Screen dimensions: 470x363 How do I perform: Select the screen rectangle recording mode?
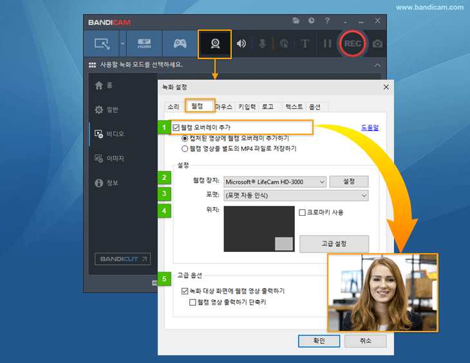pyautogui.click(x=102, y=44)
